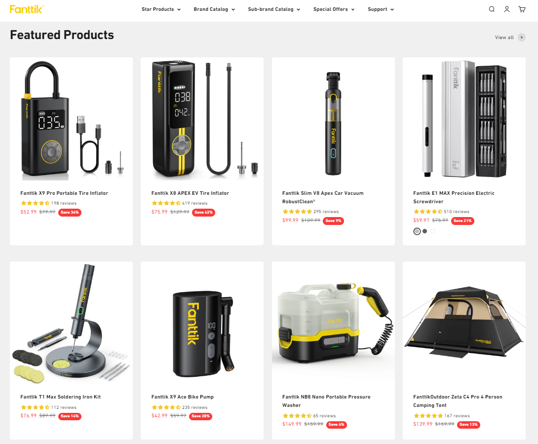
Task: Select the silver color swatch for E1 MAX
Action: tap(417, 231)
